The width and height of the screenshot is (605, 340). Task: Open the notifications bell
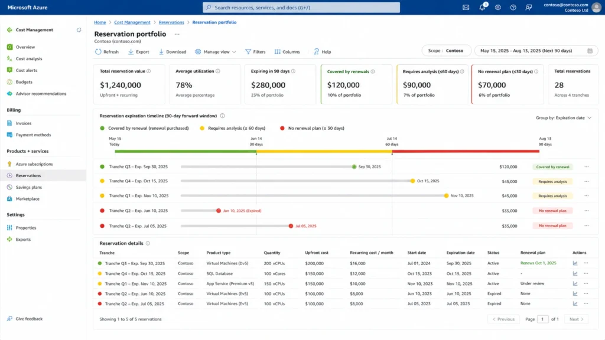(x=482, y=7)
